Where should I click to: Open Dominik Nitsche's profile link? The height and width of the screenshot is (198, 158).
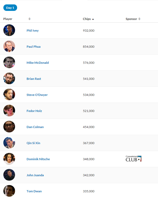pos(38,159)
